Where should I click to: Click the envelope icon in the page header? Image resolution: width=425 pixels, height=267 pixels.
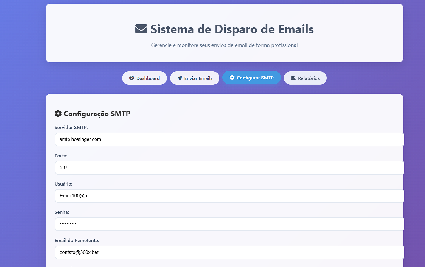(140, 29)
